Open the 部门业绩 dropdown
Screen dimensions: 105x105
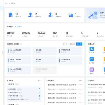tap(18, 27)
